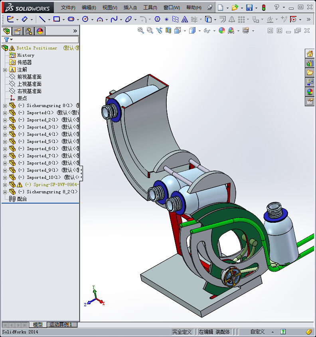Open Appearances pane in task pane

tap(310, 92)
